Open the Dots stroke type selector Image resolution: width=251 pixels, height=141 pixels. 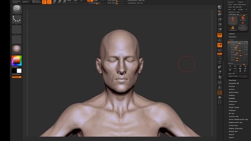[16, 20]
